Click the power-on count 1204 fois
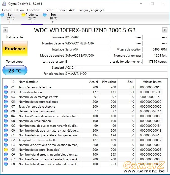 coord(155,56)
